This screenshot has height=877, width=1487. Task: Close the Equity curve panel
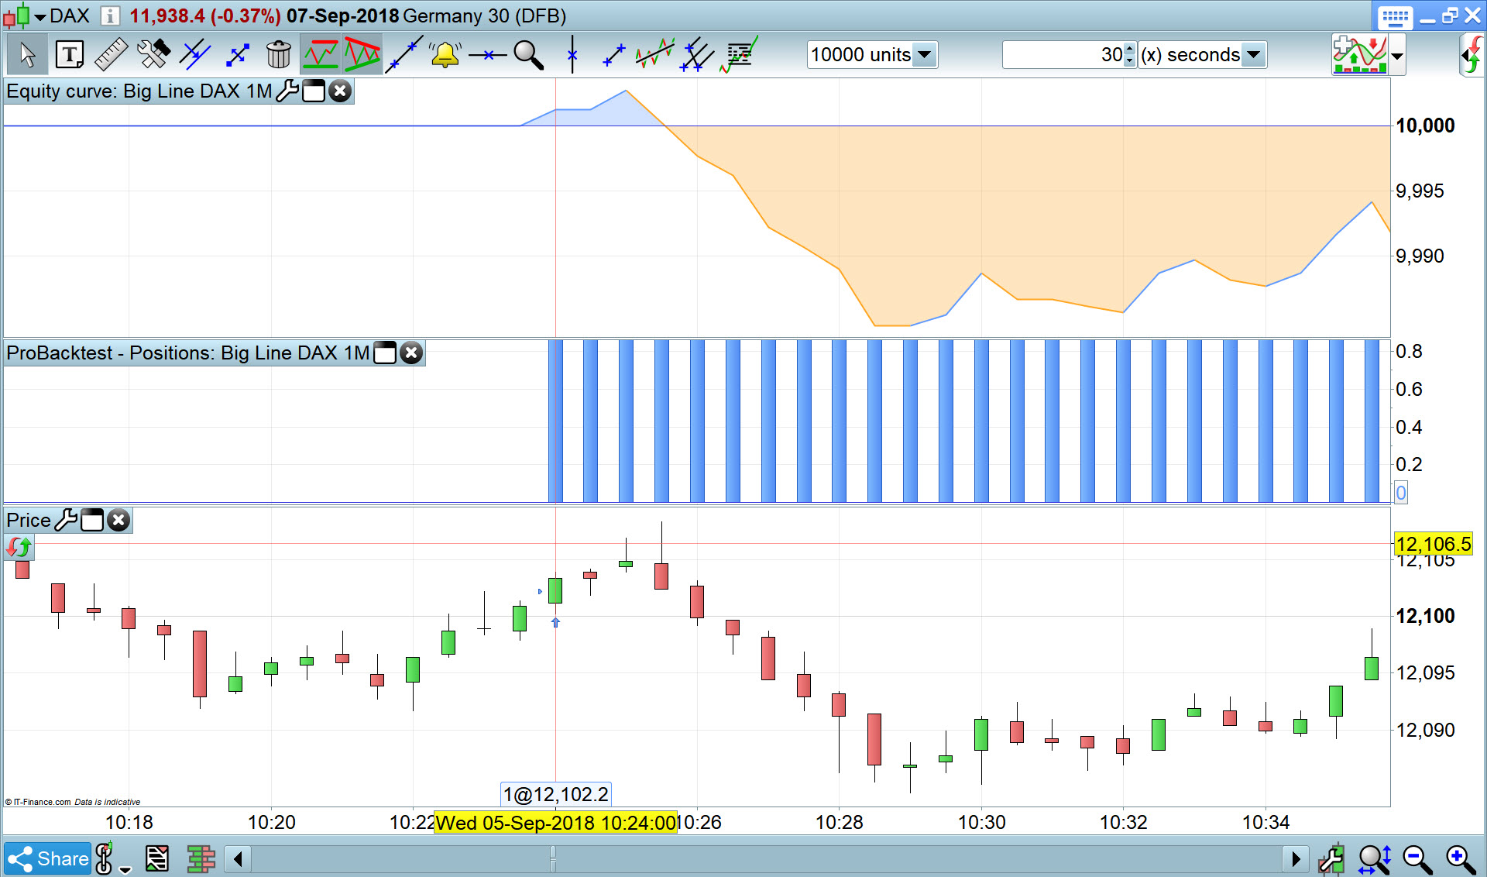point(340,91)
